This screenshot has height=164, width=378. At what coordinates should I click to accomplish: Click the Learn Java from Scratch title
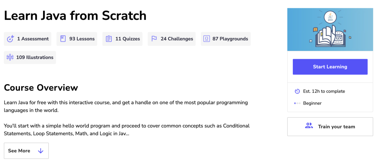[x=75, y=16]
